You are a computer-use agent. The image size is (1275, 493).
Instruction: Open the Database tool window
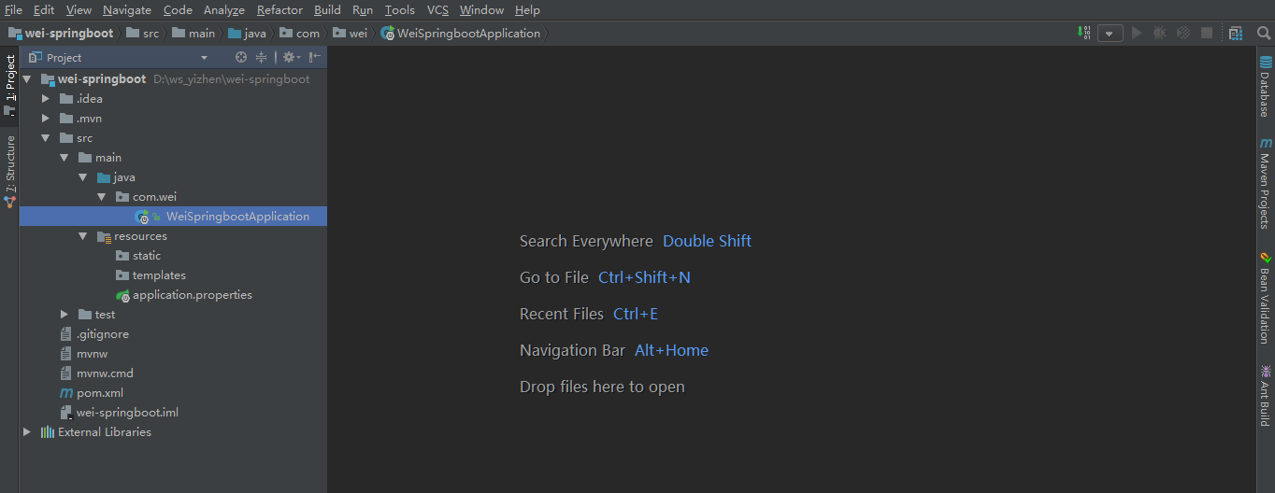point(1266,87)
